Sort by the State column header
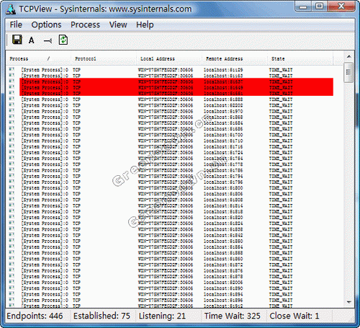360x328 pixels. [300, 58]
